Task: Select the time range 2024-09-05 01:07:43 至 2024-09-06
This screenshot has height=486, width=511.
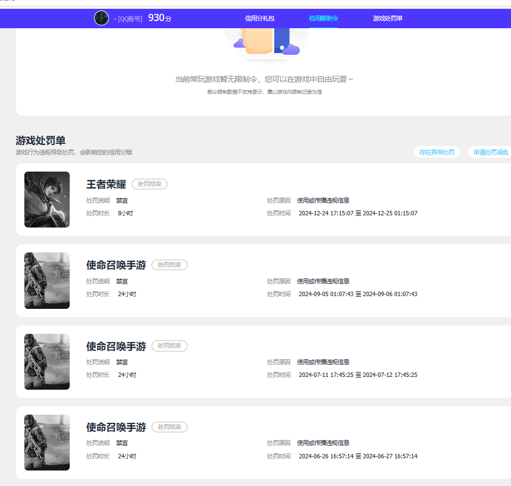Action: click(x=358, y=294)
